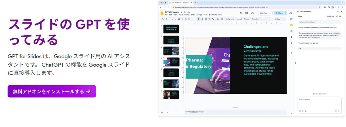Click to add speaker notes field
The width and height of the screenshot is (346, 127).
point(235,112)
